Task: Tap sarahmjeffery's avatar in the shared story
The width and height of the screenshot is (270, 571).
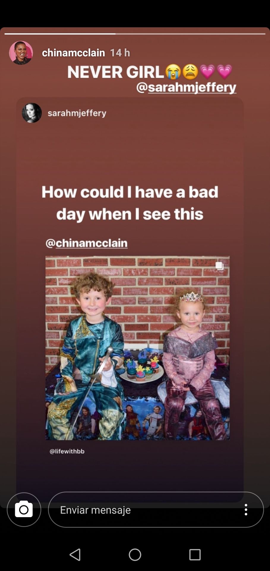Action: tap(32, 113)
